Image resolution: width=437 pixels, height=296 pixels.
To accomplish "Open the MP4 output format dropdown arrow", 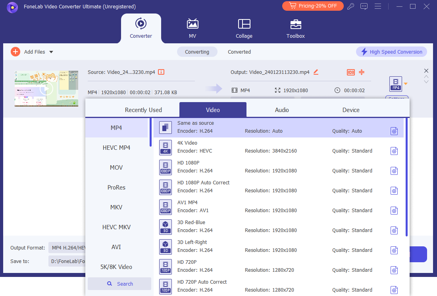I will point(406,84).
